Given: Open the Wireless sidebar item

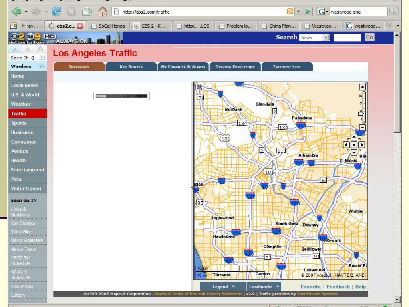Looking at the screenshot, I should [28, 66].
